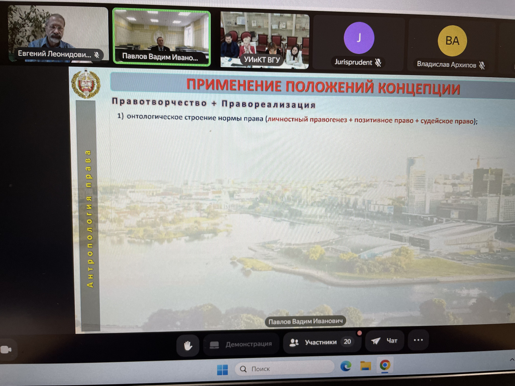Screen dimensions: 515x386
Task: Click the Павлов Вадим Иванович name label on slide
Action: click(x=305, y=321)
